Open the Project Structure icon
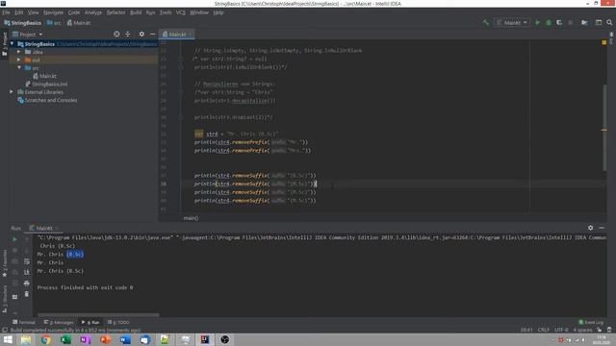616x346 pixels. 584,23
